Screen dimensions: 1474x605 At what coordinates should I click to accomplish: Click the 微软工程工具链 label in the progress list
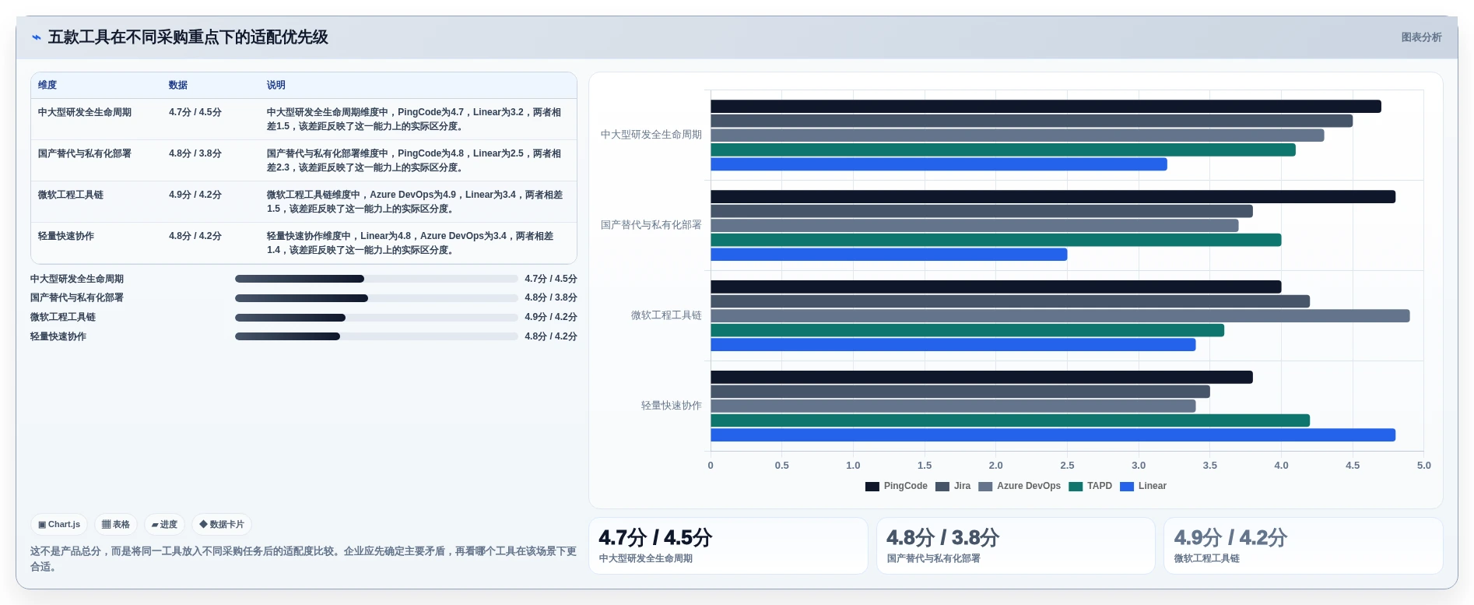click(63, 318)
